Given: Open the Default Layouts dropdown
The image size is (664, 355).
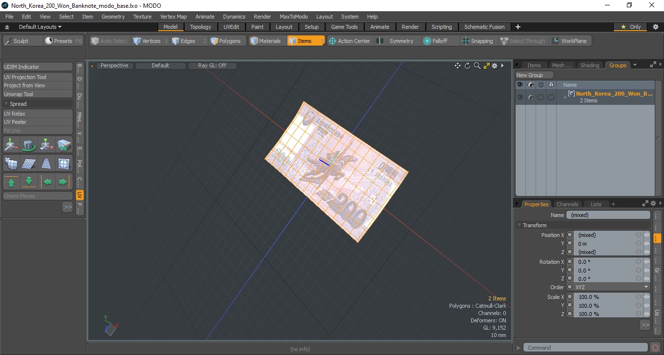Looking at the screenshot, I should [x=40, y=27].
